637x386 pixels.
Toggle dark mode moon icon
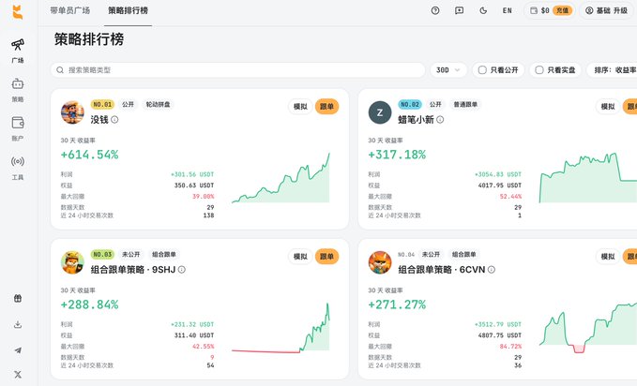click(x=483, y=11)
